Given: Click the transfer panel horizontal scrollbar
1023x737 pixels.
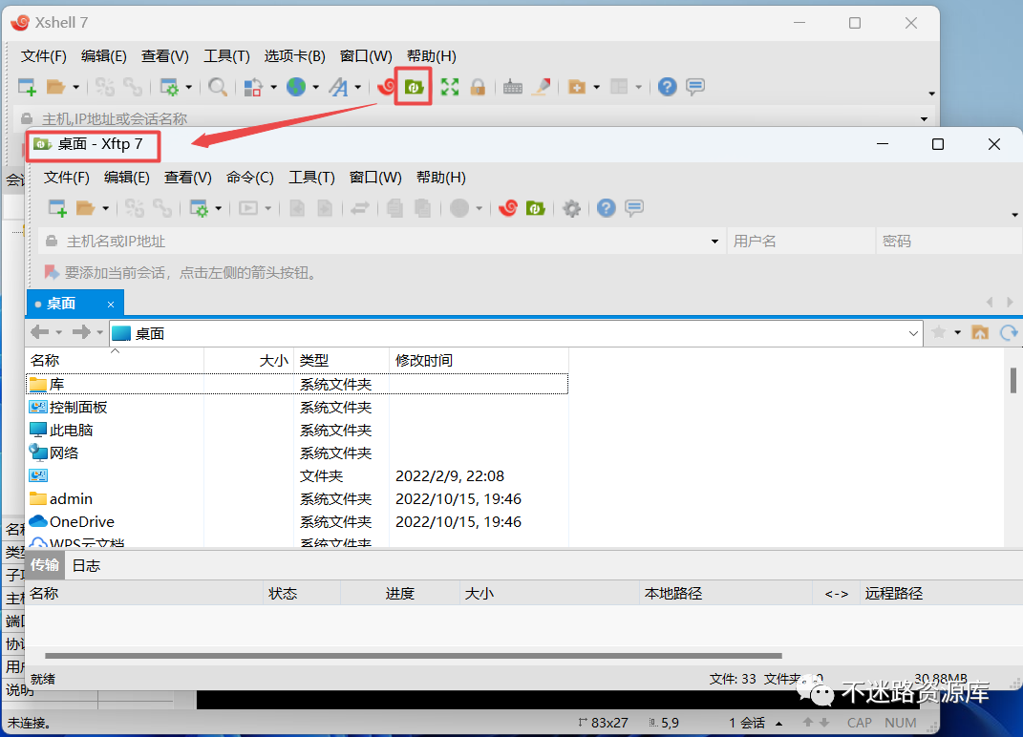Looking at the screenshot, I should (x=413, y=656).
